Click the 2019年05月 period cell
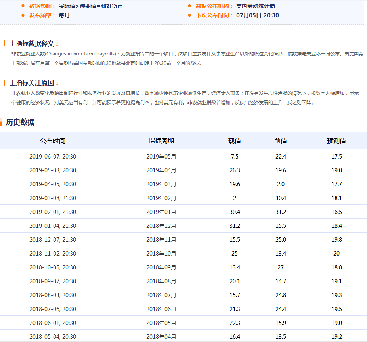 click(161, 157)
